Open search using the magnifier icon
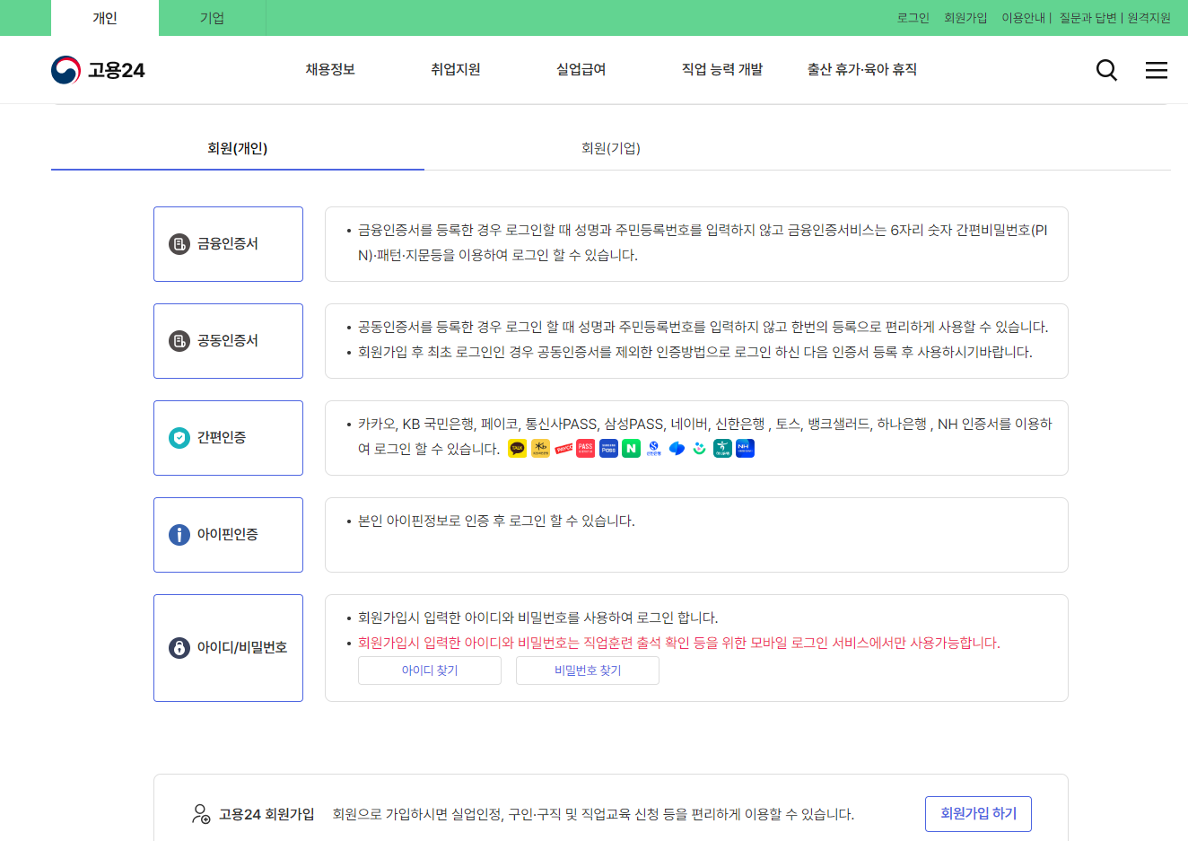1188x841 pixels. pyautogui.click(x=1105, y=69)
